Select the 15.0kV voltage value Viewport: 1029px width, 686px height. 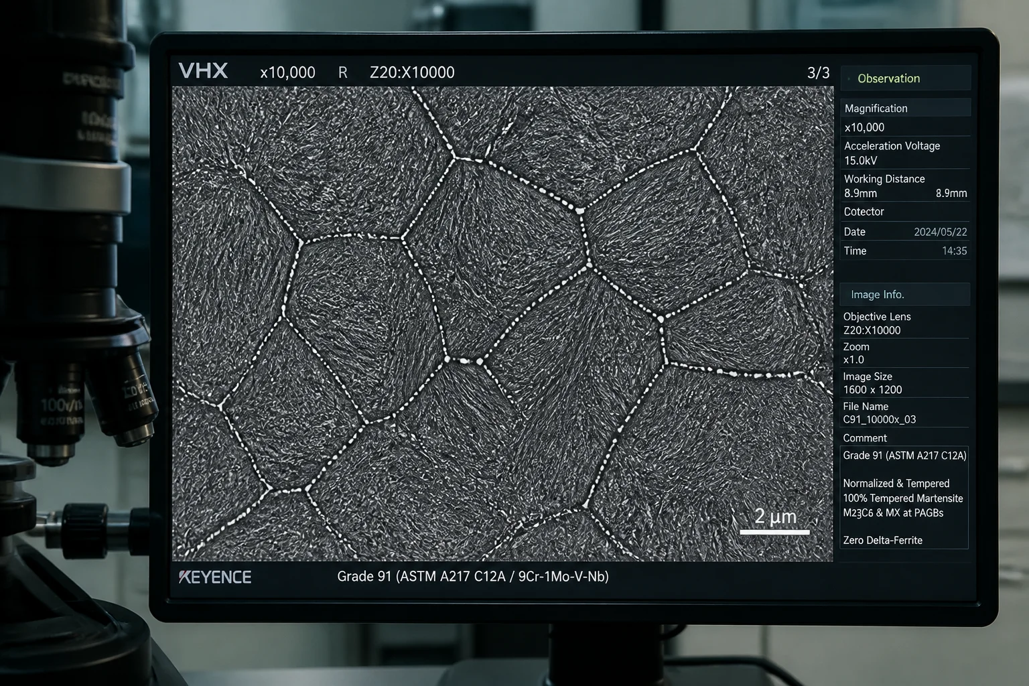pos(860,161)
